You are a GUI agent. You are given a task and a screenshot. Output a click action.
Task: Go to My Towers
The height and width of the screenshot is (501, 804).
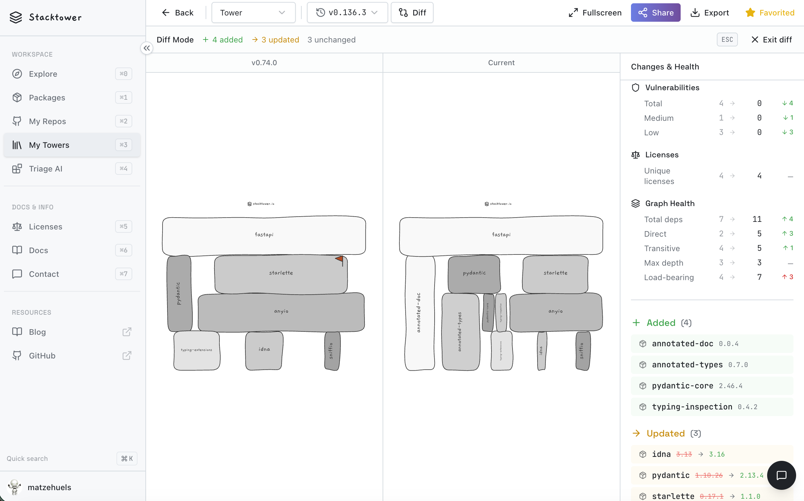72,145
